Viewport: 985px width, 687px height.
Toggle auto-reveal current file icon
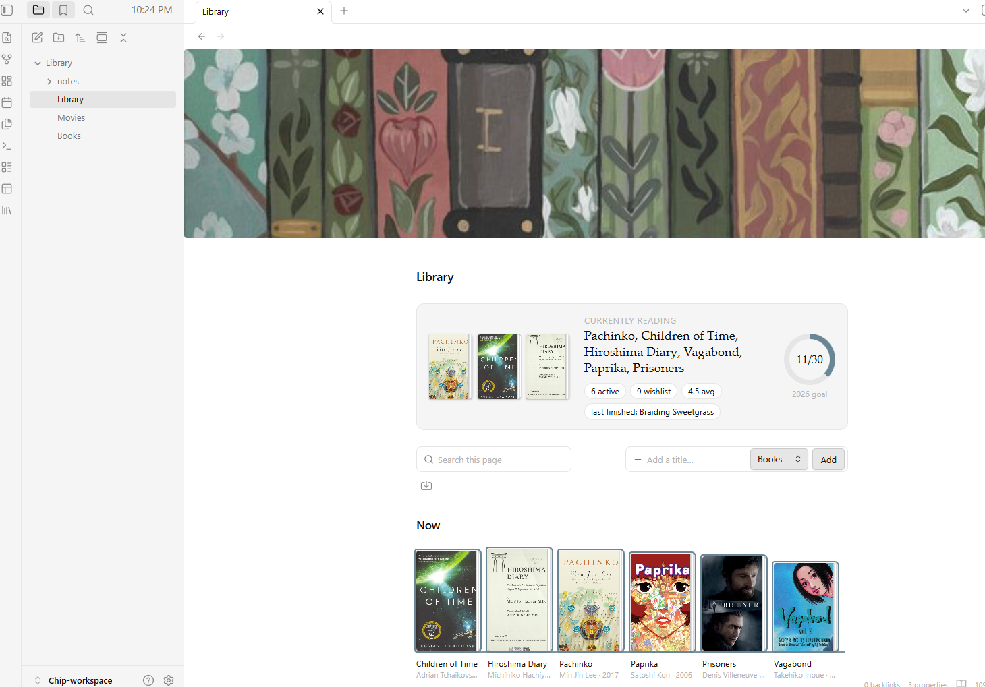[102, 38]
